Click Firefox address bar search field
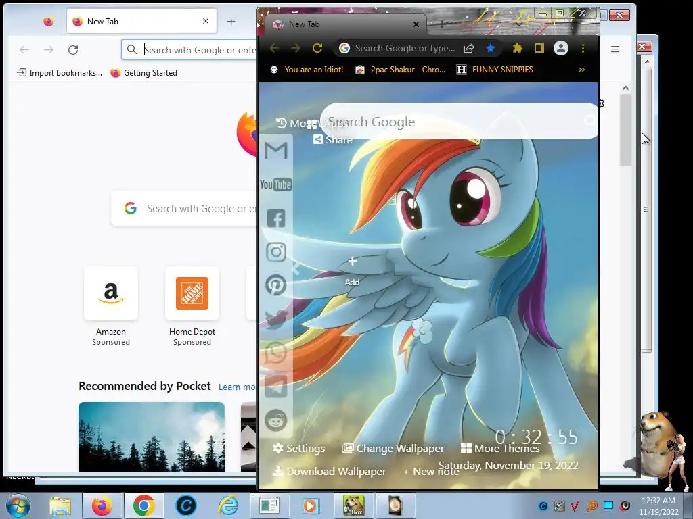Image resolution: width=693 pixels, height=519 pixels. (190, 50)
